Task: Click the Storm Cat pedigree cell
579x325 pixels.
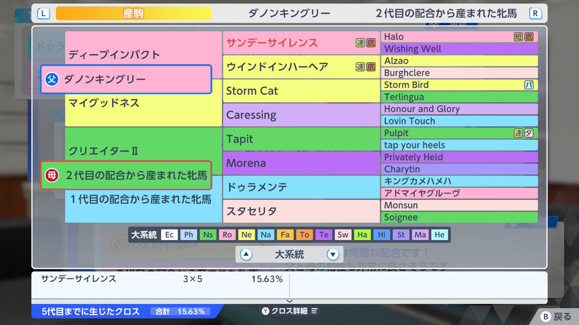Action: coord(301,91)
